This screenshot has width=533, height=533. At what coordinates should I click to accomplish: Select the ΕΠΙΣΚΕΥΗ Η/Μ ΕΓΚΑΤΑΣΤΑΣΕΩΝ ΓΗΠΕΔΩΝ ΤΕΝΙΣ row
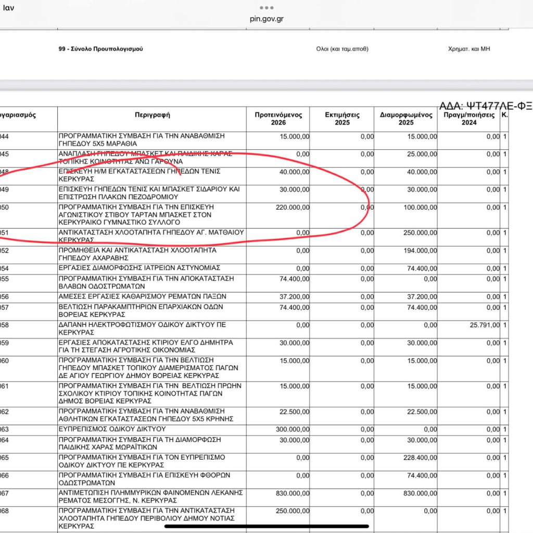[x=254, y=176]
